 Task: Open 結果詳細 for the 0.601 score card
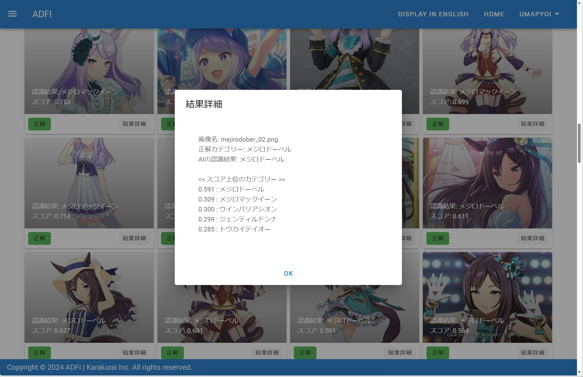click(x=267, y=353)
